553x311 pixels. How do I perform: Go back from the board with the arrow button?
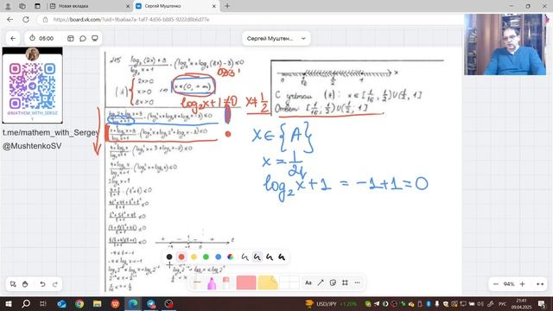click(x=13, y=38)
